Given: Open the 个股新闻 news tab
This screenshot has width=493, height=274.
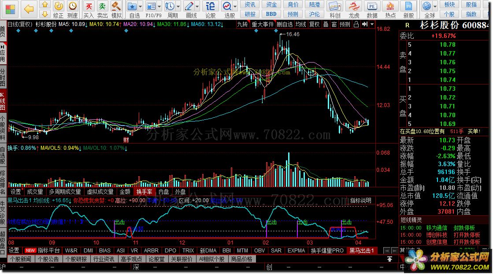Looking at the screenshot, I should coord(21,259).
